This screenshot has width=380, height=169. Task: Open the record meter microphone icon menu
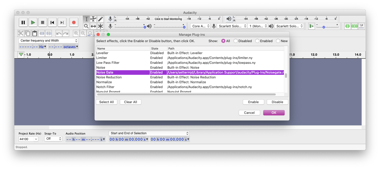click(110, 19)
